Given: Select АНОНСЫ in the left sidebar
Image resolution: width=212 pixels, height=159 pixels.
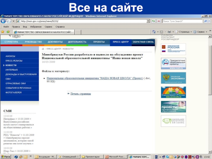Looking at the screenshot, I should (10, 56).
